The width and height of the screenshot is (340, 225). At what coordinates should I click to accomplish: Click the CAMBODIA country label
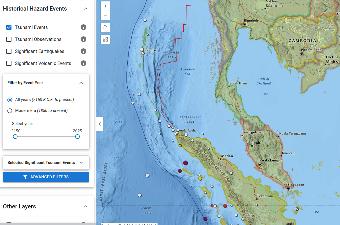[302, 41]
